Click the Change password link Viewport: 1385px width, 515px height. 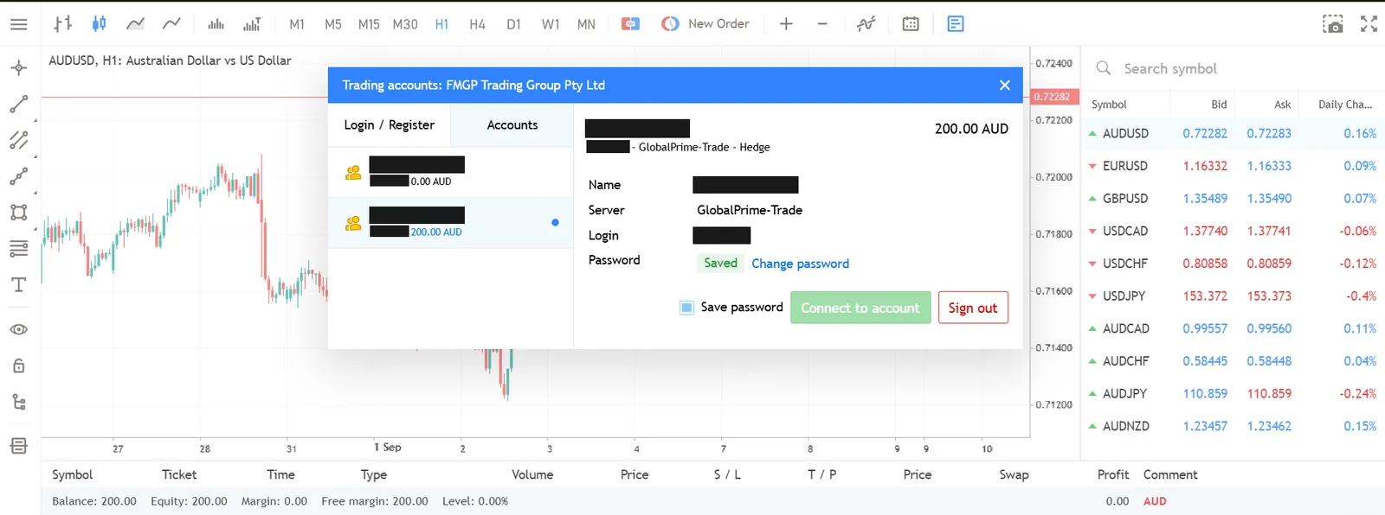pyautogui.click(x=800, y=264)
